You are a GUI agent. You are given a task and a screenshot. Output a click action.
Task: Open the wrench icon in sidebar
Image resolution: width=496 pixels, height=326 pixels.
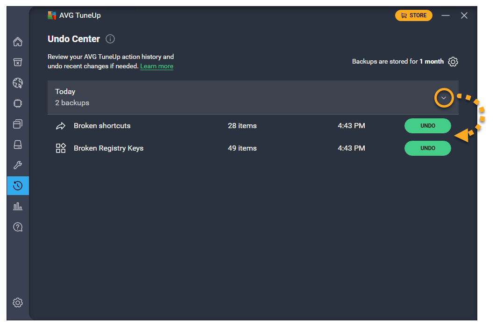click(x=18, y=165)
